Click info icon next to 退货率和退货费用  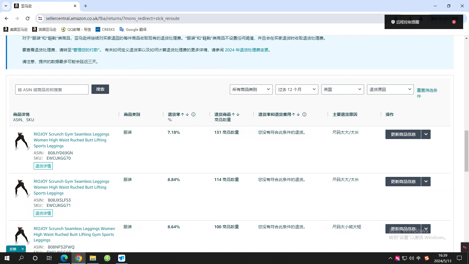(x=305, y=114)
